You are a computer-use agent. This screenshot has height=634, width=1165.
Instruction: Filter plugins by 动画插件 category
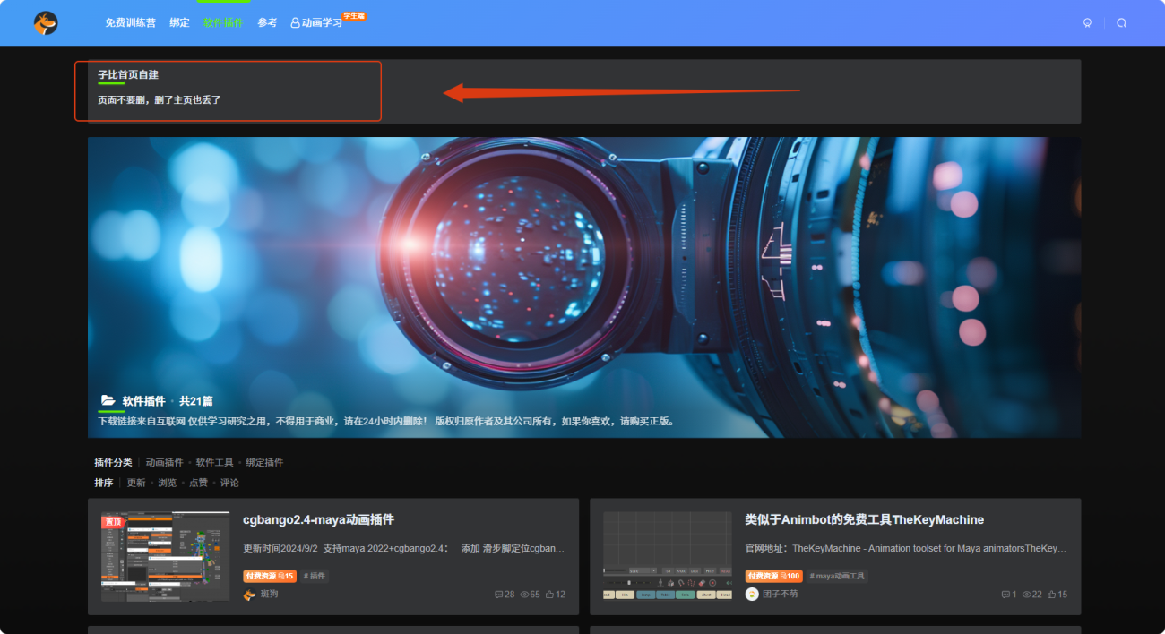[x=167, y=461]
